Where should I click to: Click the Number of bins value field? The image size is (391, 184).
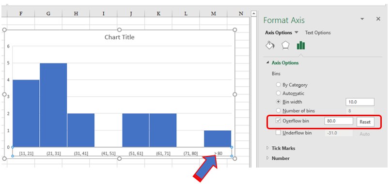pos(360,111)
